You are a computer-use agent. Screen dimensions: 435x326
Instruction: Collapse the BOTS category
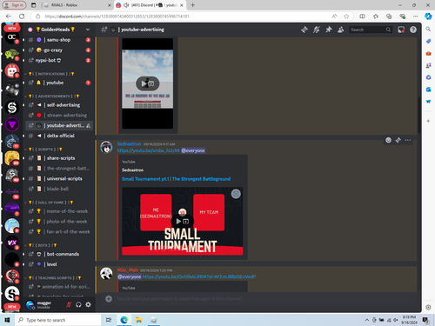coord(41,245)
